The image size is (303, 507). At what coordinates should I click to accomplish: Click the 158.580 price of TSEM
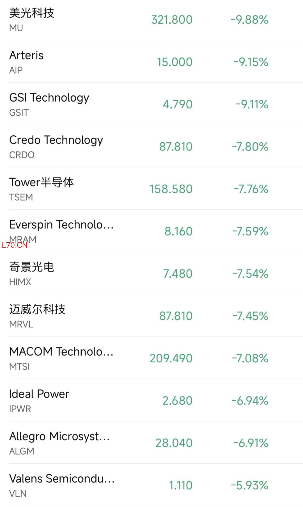tap(171, 189)
